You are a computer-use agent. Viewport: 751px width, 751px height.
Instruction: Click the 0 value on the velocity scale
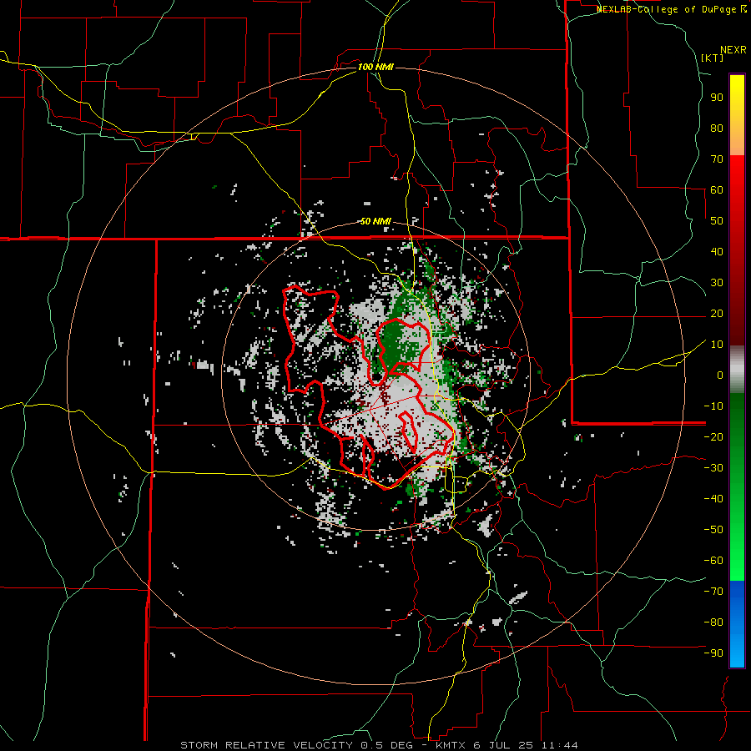point(720,375)
